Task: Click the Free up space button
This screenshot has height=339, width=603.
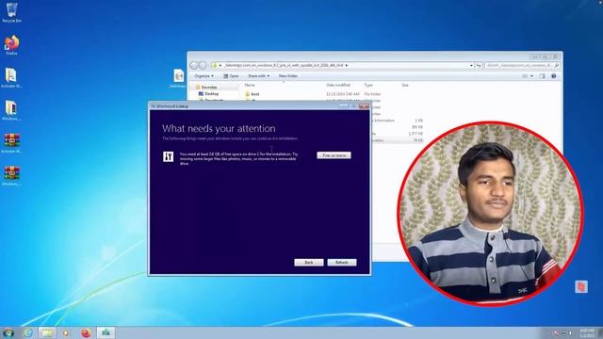Action: tap(334, 155)
